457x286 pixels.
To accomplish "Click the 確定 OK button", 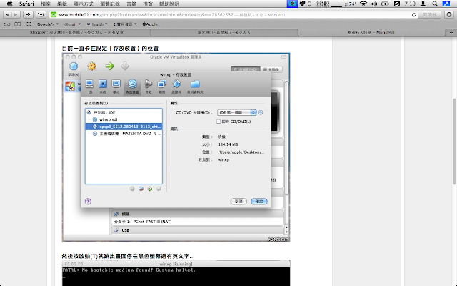I will pyautogui.click(x=259, y=202).
